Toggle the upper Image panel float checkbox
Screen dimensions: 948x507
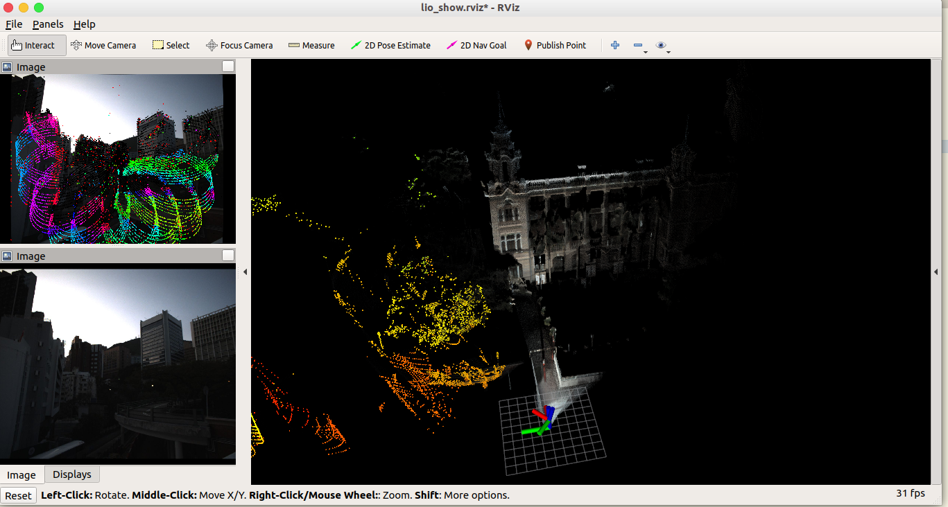click(x=228, y=66)
